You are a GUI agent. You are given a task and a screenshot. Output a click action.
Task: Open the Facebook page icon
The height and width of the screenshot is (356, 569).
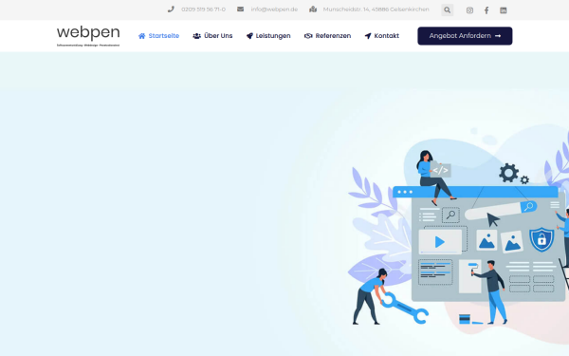(486, 10)
